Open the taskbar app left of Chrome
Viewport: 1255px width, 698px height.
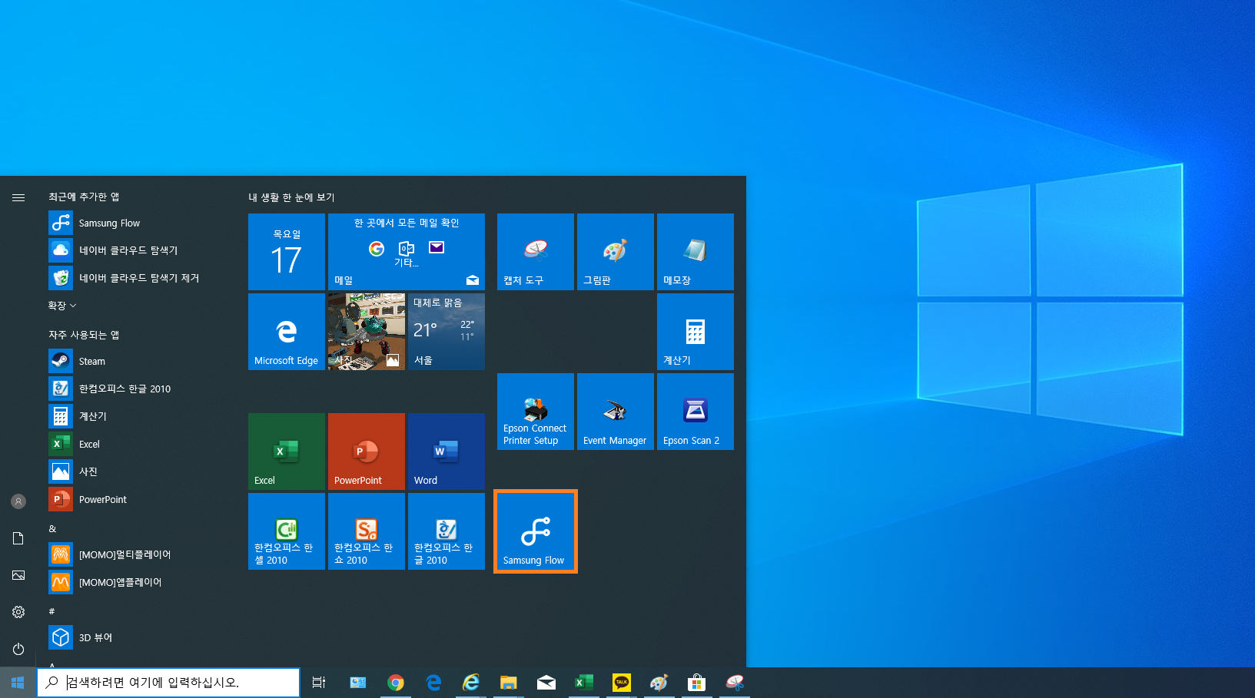point(358,683)
